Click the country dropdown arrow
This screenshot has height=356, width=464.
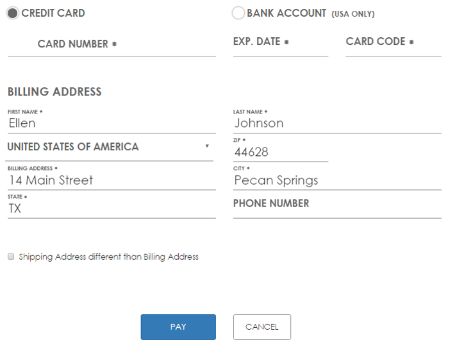pos(207,146)
